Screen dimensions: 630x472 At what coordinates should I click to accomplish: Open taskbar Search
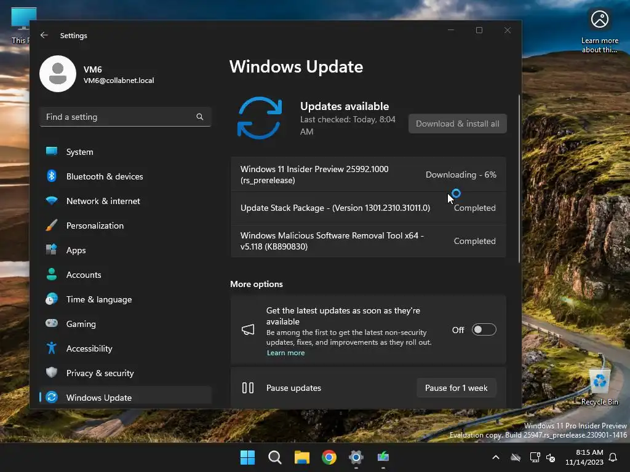pos(275,457)
